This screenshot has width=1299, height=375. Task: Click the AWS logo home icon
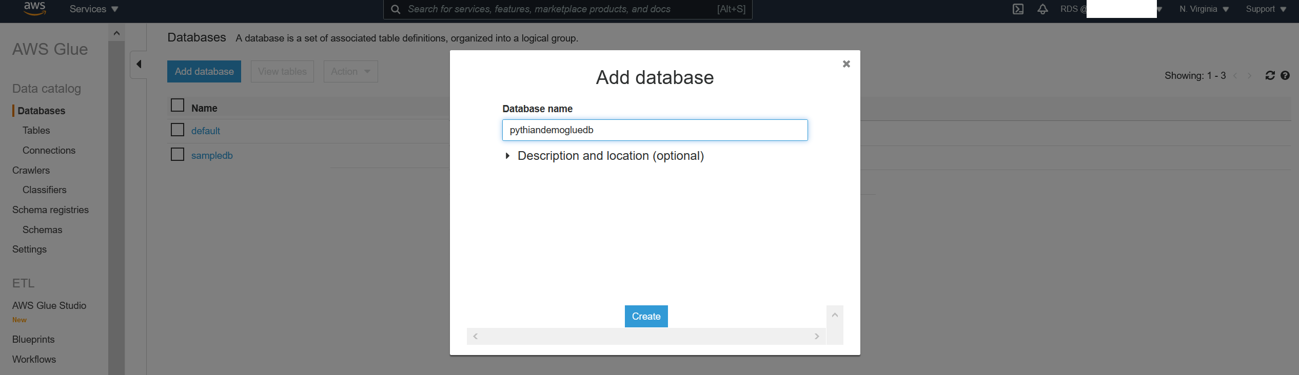[x=35, y=9]
